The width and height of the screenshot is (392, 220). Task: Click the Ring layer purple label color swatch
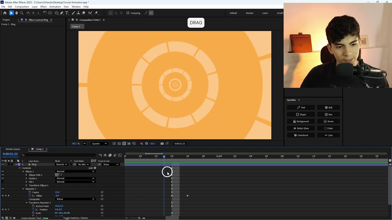19,164
